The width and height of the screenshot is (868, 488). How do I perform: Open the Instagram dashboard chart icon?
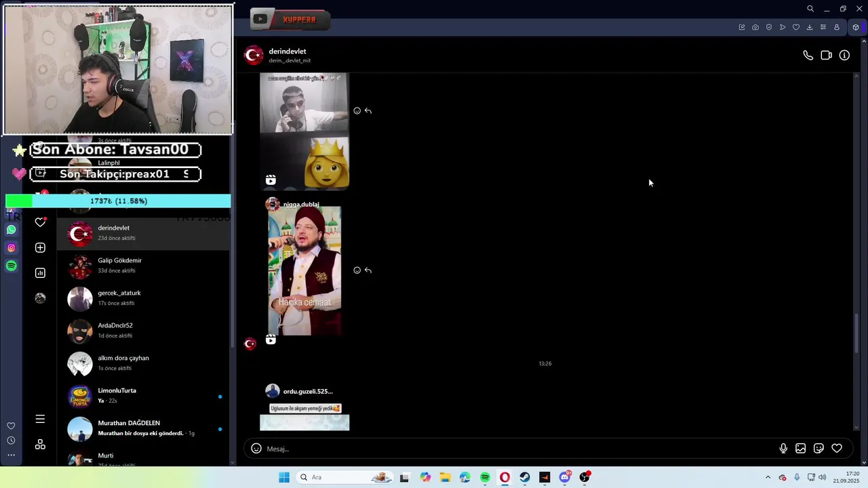click(40, 273)
